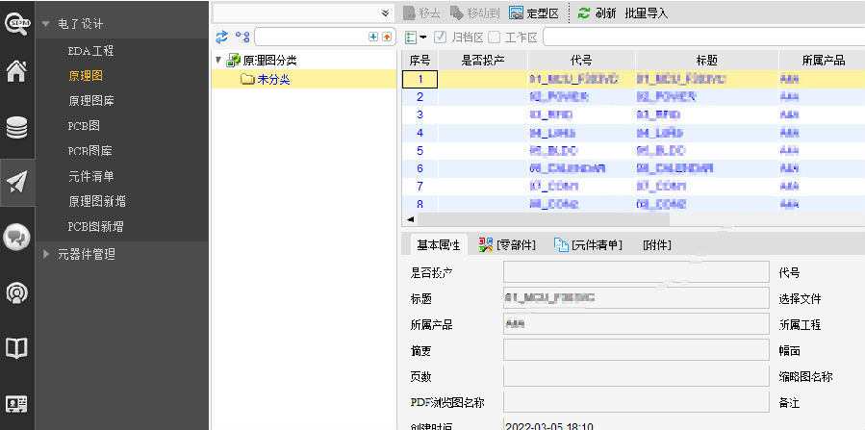Click the table's horizontal scrollbar left arrow
Screen dimensions: 865x430
coord(411,219)
